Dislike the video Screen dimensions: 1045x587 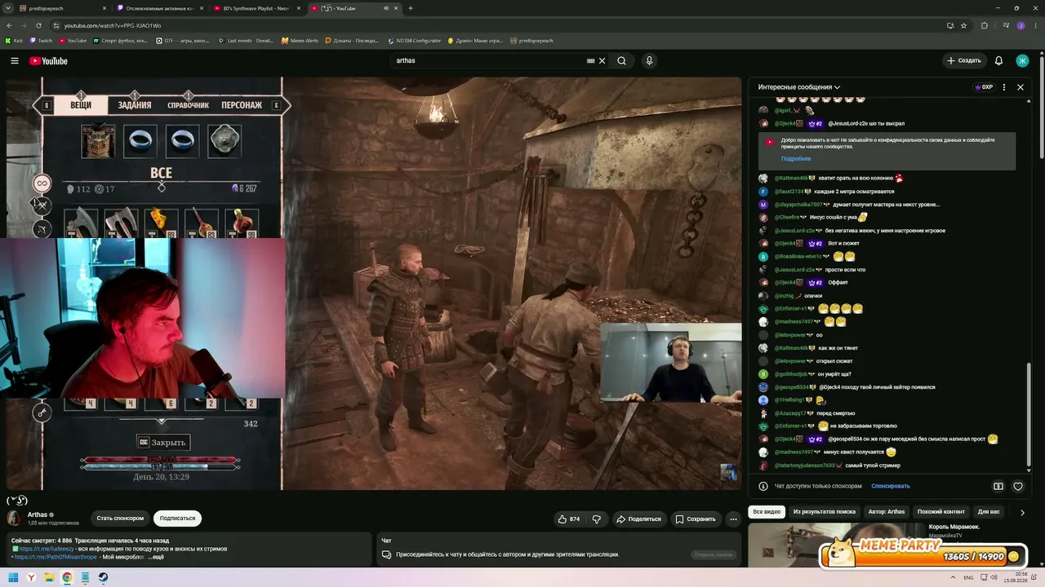[597, 519]
